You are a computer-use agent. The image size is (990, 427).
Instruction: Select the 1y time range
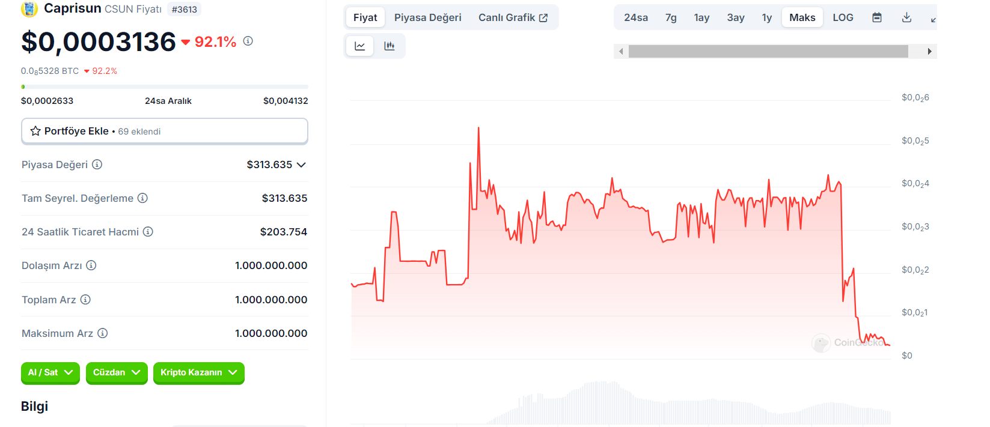coord(766,17)
